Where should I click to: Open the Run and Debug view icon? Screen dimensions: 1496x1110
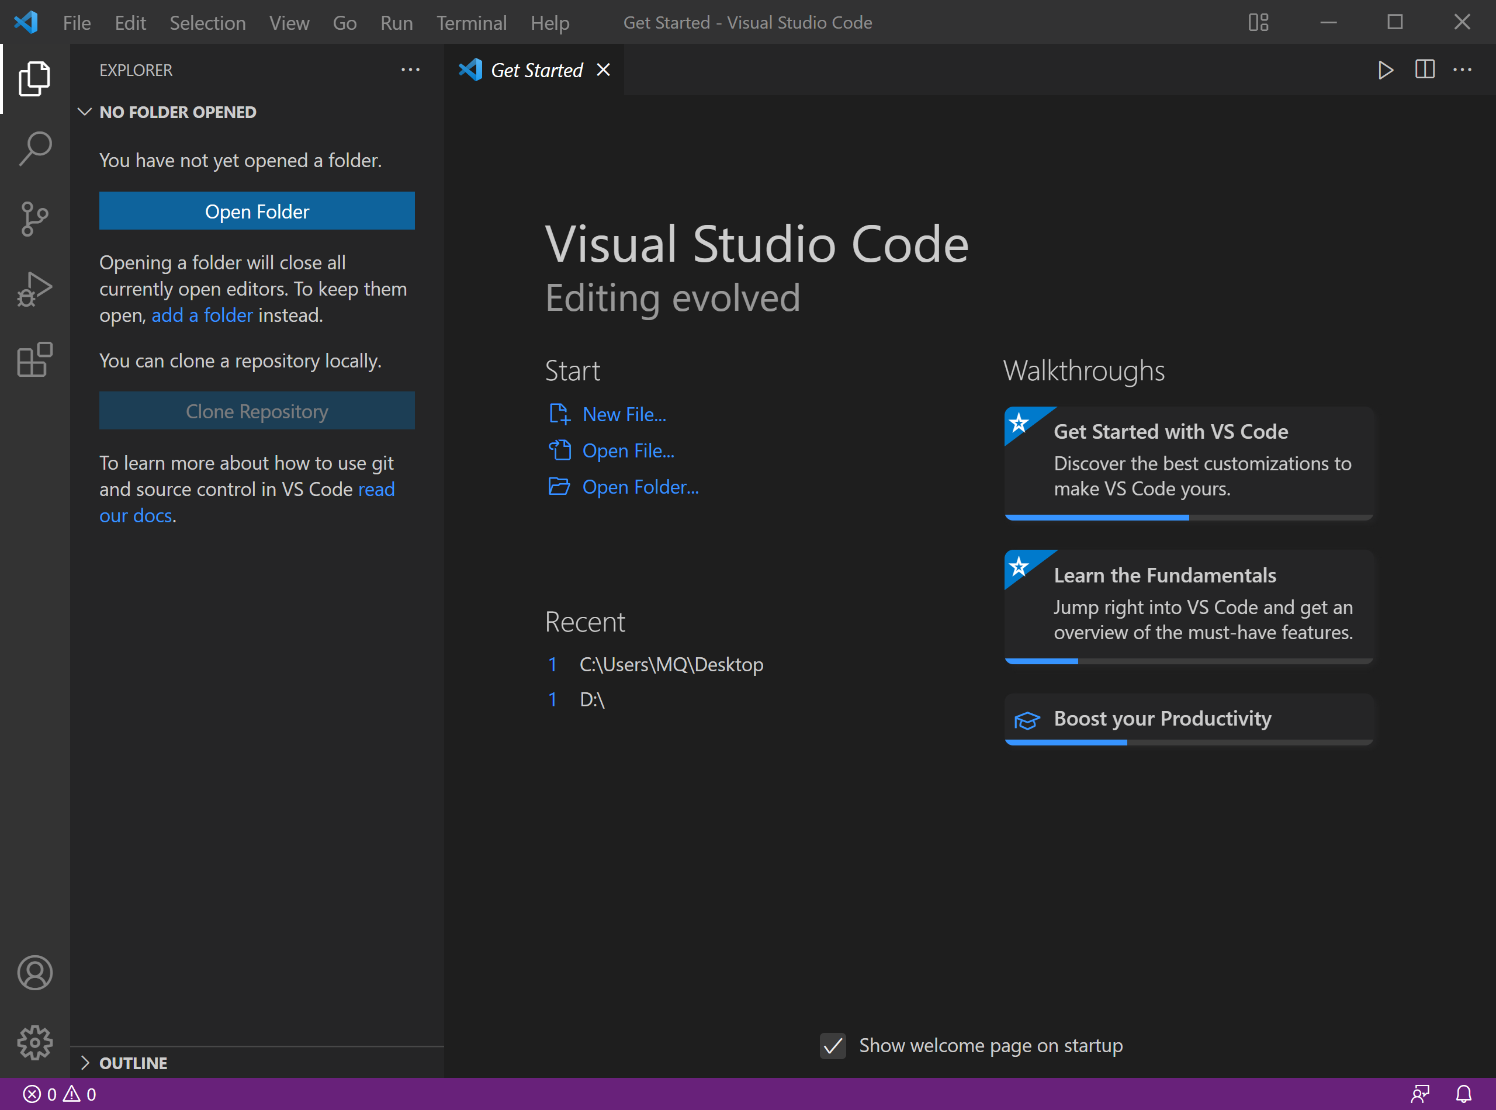(34, 290)
